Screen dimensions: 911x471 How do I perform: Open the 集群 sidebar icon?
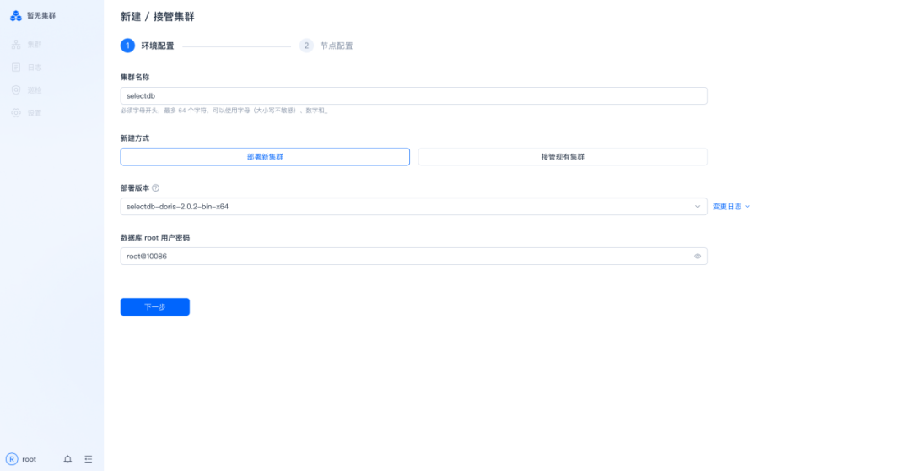(x=16, y=44)
